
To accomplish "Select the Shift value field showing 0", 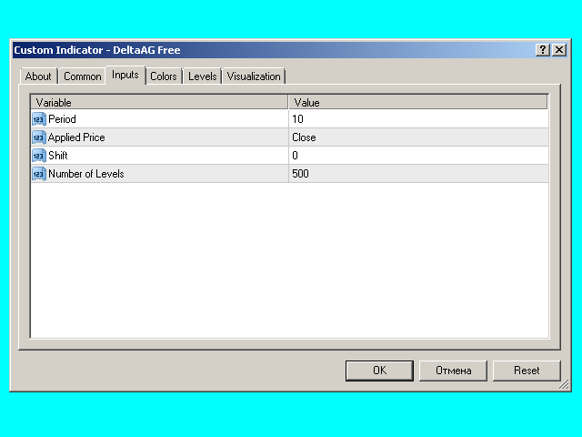I will pos(417,156).
